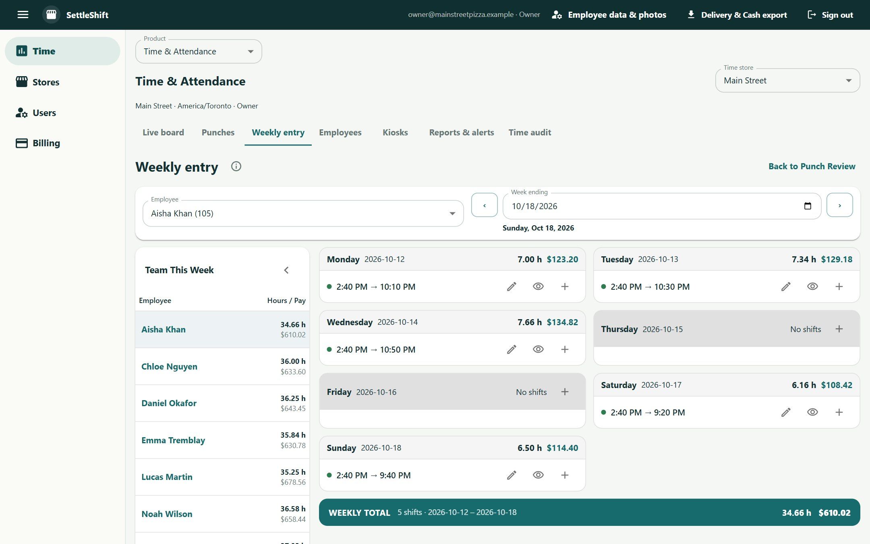View Wednesday's shift details with eye icon
870x544 pixels.
point(538,349)
